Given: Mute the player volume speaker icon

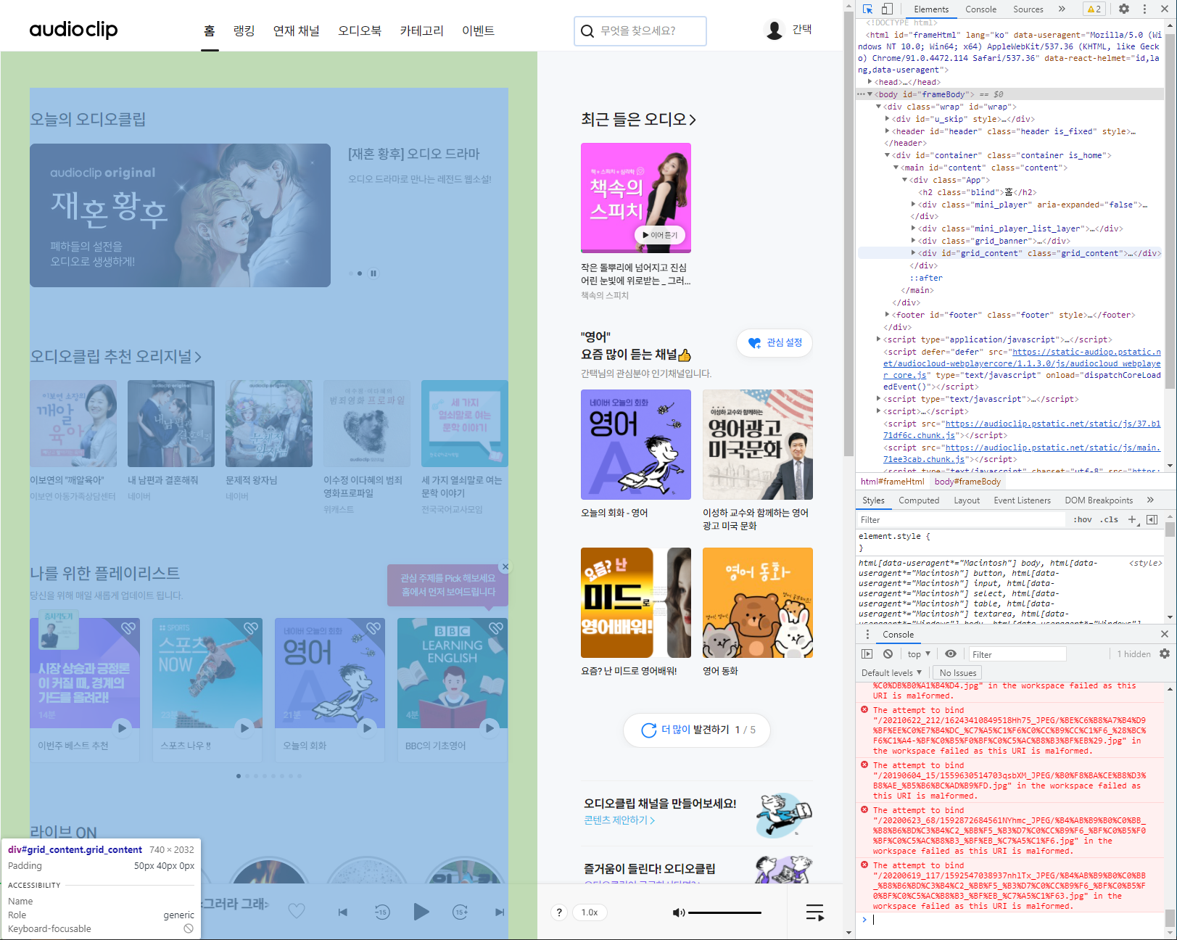Looking at the screenshot, I should (679, 912).
